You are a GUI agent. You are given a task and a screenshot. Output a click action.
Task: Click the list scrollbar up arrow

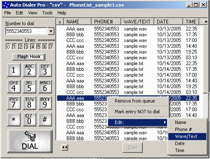206,21
